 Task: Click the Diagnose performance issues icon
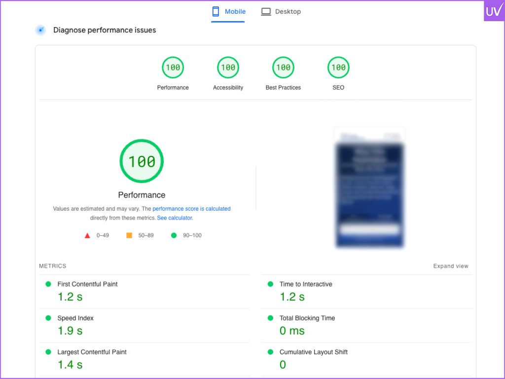40,31
